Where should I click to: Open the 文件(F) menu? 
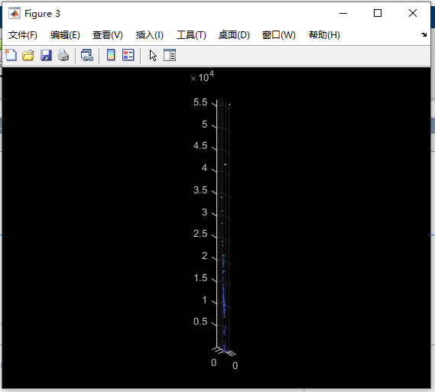(x=22, y=35)
